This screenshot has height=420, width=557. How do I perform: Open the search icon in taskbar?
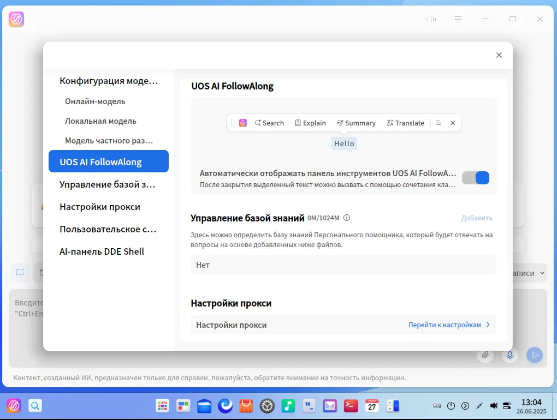35,405
